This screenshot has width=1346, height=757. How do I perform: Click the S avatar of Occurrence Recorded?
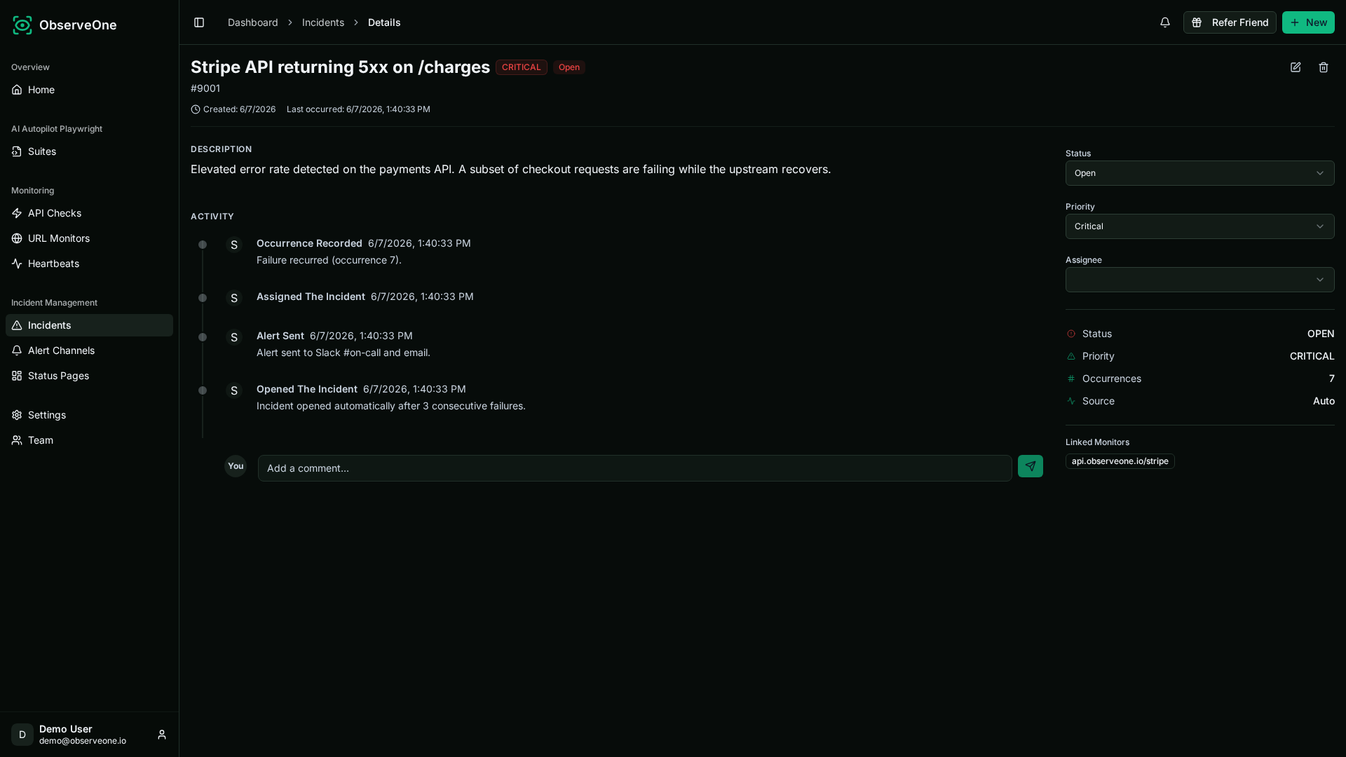234,245
